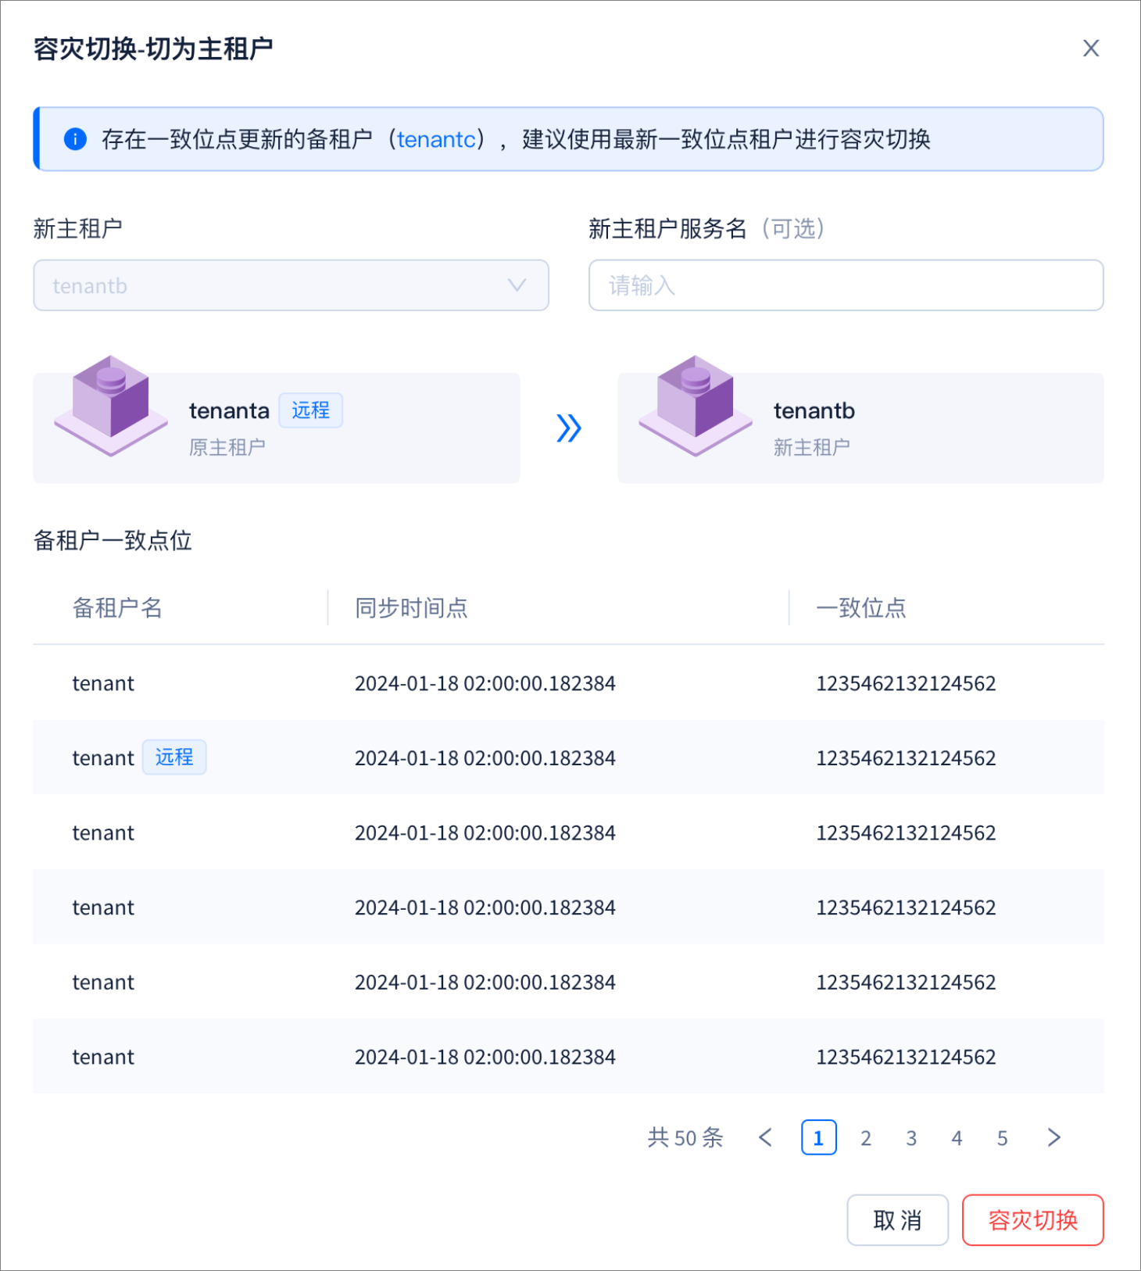Screen dimensions: 1141x1271
Task: Click the blue info icon in alert banner
Action: (75, 139)
